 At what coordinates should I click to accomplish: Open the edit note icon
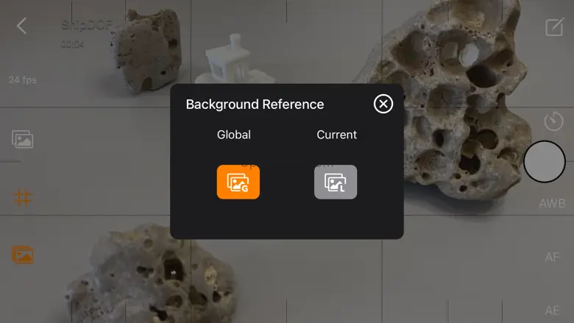(x=553, y=28)
